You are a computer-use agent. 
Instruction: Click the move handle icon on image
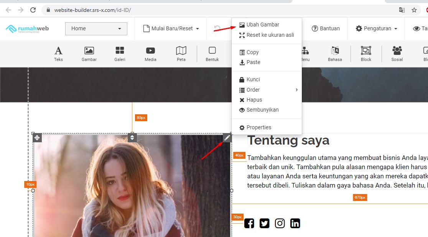click(x=37, y=138)
